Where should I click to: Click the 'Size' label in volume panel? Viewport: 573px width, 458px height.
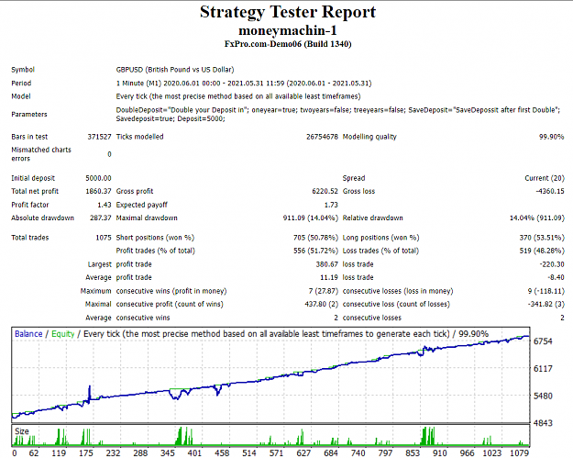(22, 431)
